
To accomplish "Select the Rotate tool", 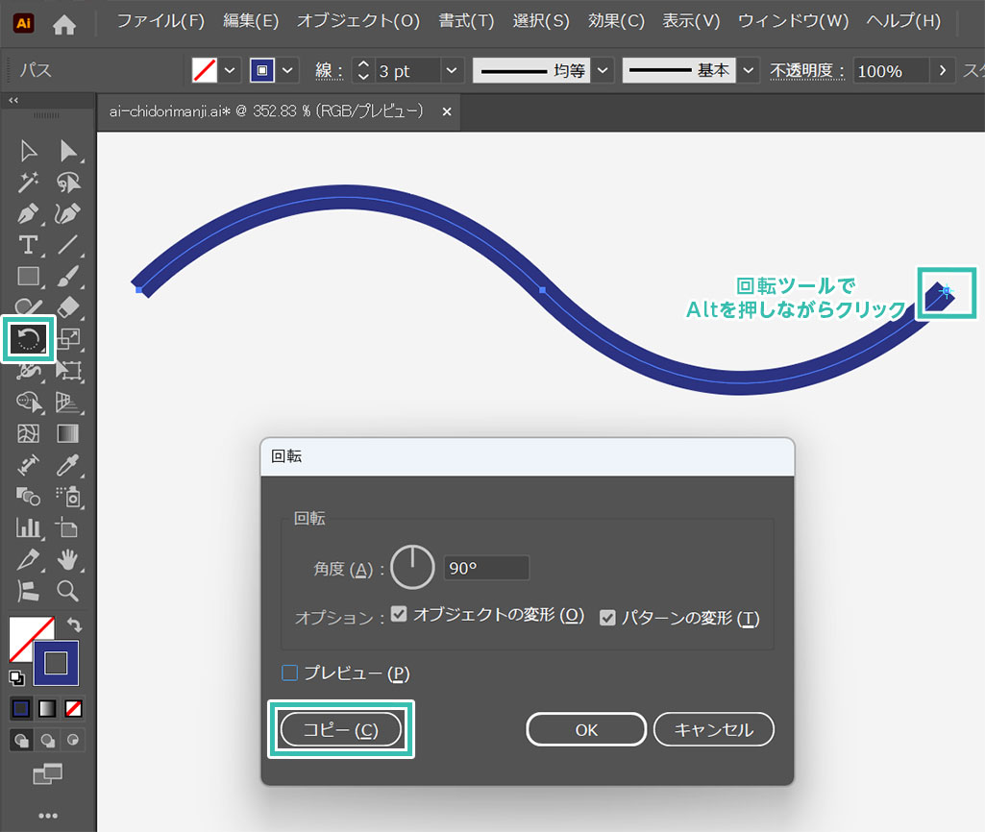I will pyautogui.click(x=28, y=340).
